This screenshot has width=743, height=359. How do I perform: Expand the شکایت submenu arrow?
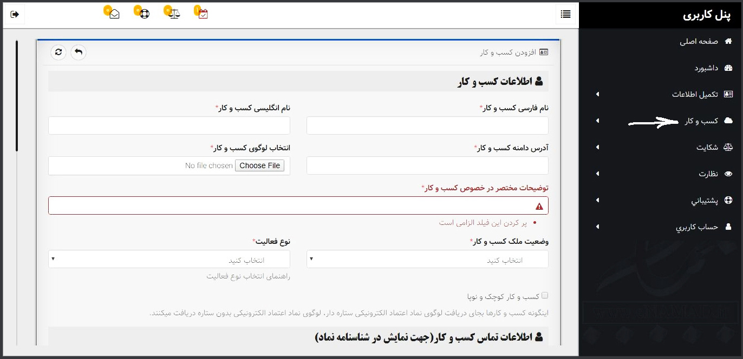pos(597,147)
